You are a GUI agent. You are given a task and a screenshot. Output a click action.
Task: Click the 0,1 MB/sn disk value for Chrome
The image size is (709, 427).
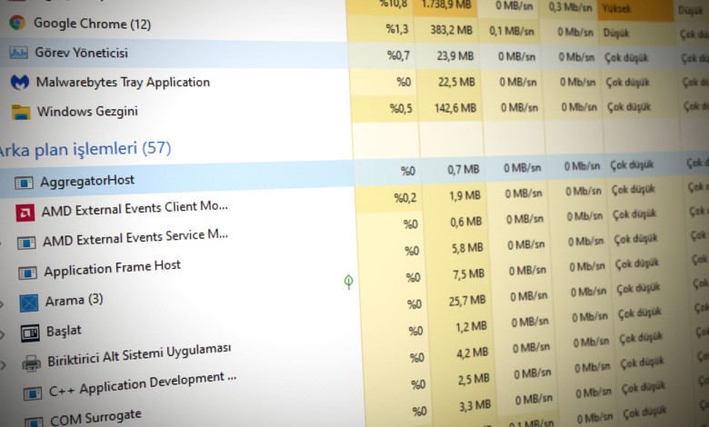pos(512,31)
